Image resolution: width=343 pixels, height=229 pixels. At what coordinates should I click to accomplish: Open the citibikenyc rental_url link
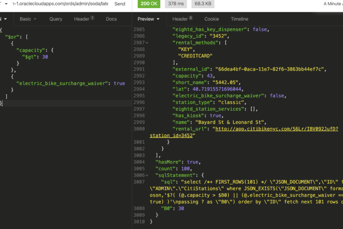(275, 129)
